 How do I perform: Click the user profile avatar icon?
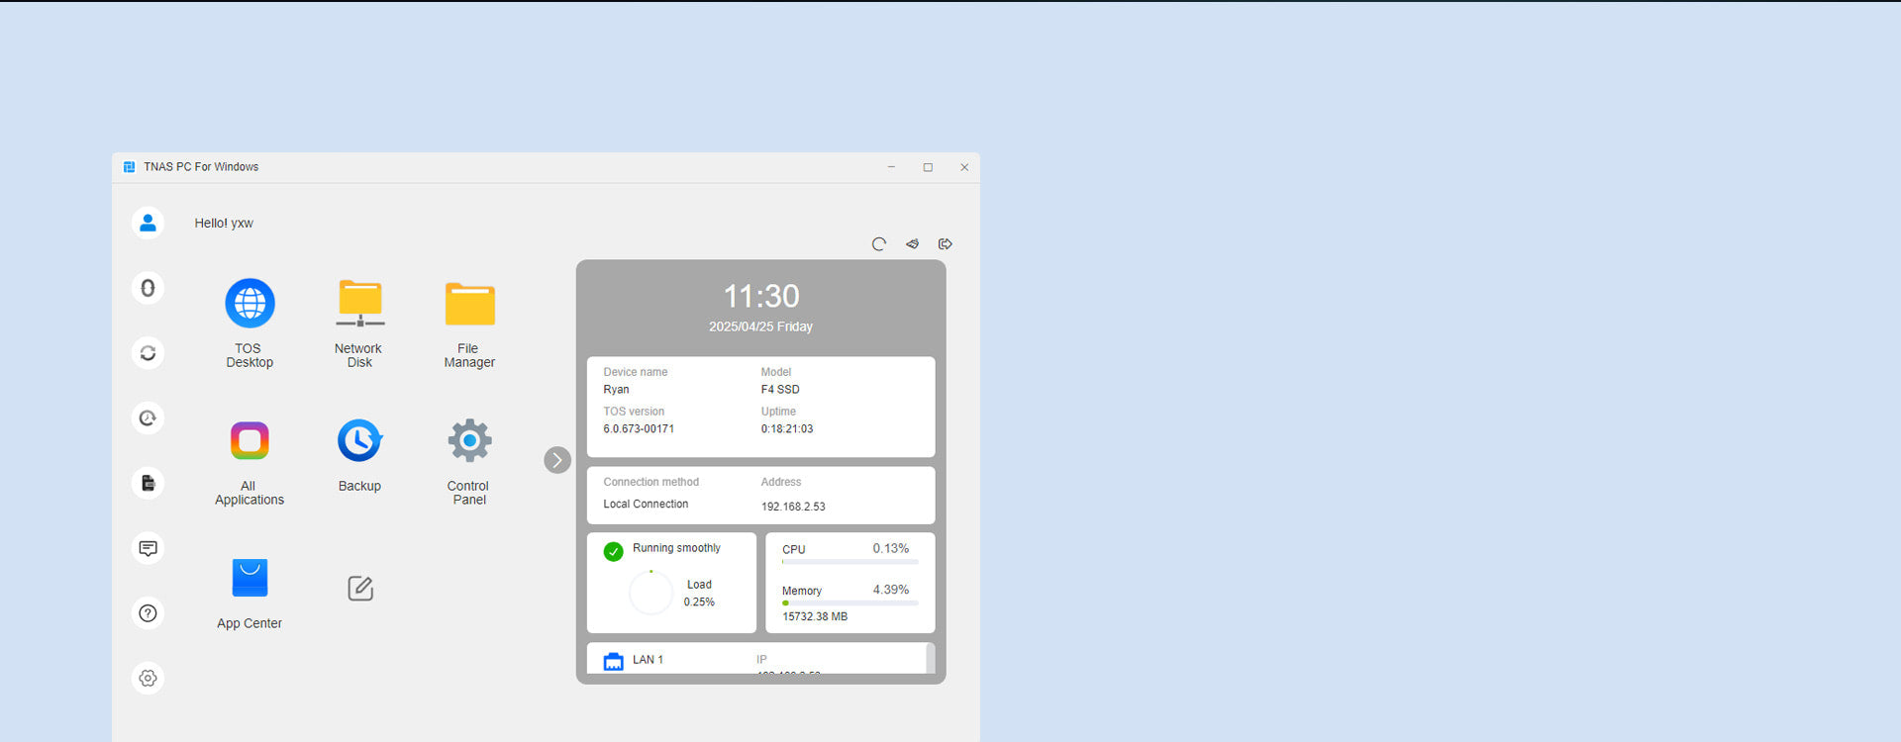point(148,224)
